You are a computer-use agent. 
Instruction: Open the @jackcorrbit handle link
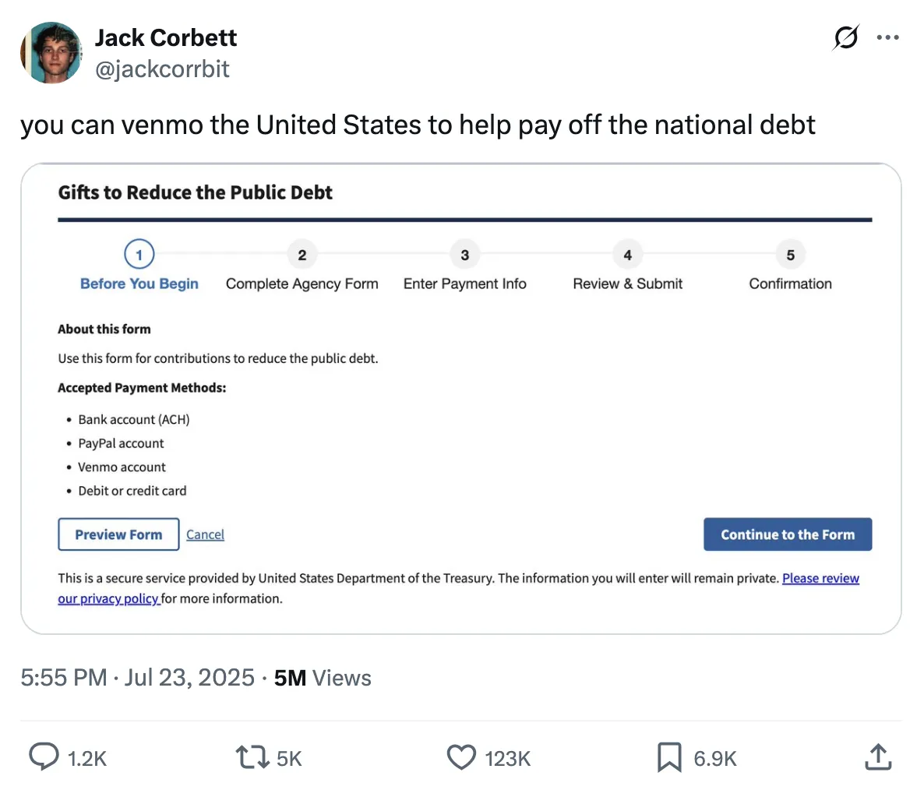[162, 69]
